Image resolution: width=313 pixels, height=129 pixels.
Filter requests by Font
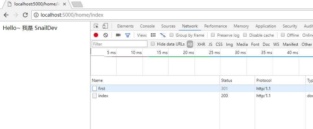[x=255, y=44]
